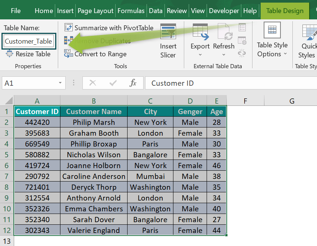Viewport: 317px width, 246px height.
Task: Open the File menu
Action: pos(16,11)
